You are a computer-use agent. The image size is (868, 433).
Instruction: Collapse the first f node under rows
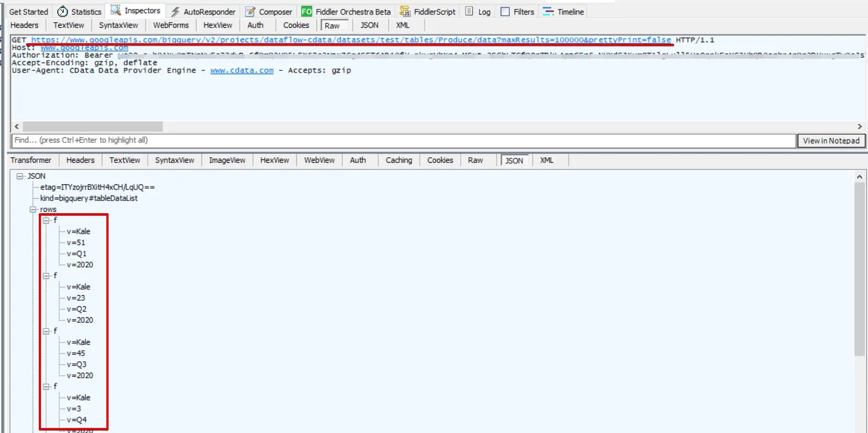(x=47, y=220)
